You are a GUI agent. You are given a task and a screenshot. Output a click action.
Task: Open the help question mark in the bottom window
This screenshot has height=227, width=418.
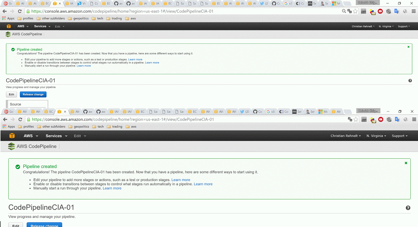click(408, 208)
